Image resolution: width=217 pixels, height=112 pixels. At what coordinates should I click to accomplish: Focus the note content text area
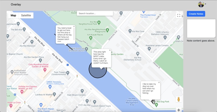201,28
